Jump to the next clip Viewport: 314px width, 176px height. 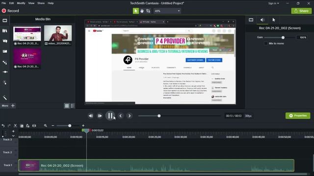[130, 116]
